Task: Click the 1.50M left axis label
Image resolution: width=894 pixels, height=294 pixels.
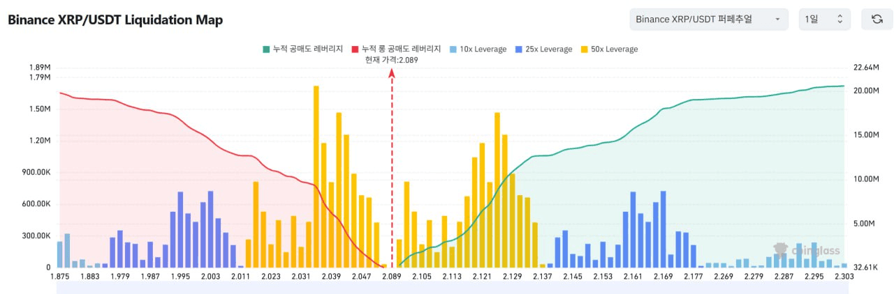Action: click(40, 109)
